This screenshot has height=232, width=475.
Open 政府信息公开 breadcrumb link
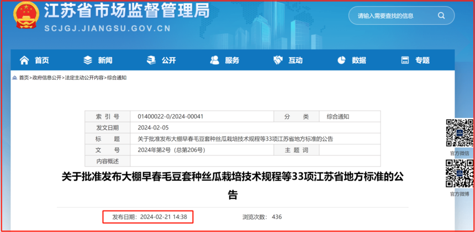coord(47,78)
